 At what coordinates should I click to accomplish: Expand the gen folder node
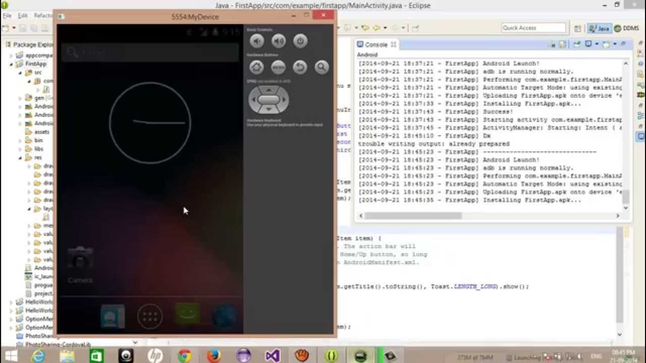tap(21, 98)
